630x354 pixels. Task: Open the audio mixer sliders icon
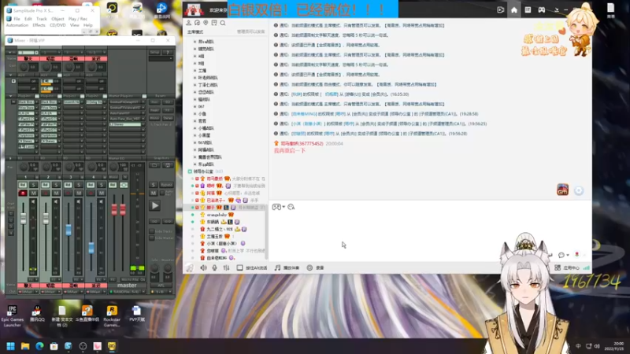point(226,267)
